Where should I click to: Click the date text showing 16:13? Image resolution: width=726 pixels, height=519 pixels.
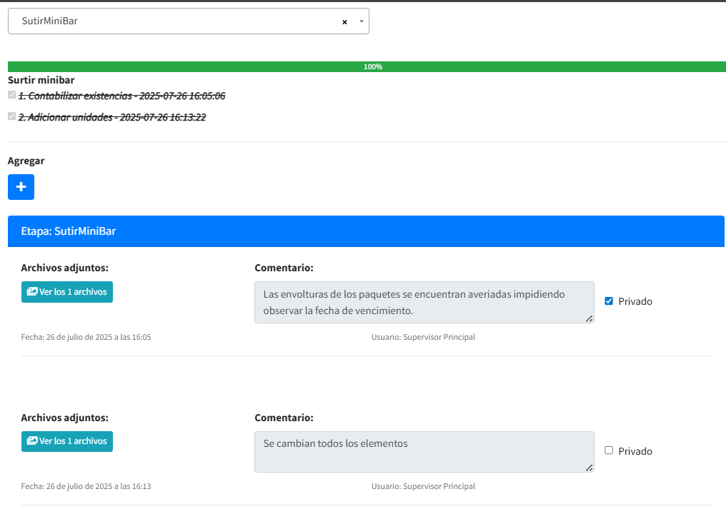[86, 486]
